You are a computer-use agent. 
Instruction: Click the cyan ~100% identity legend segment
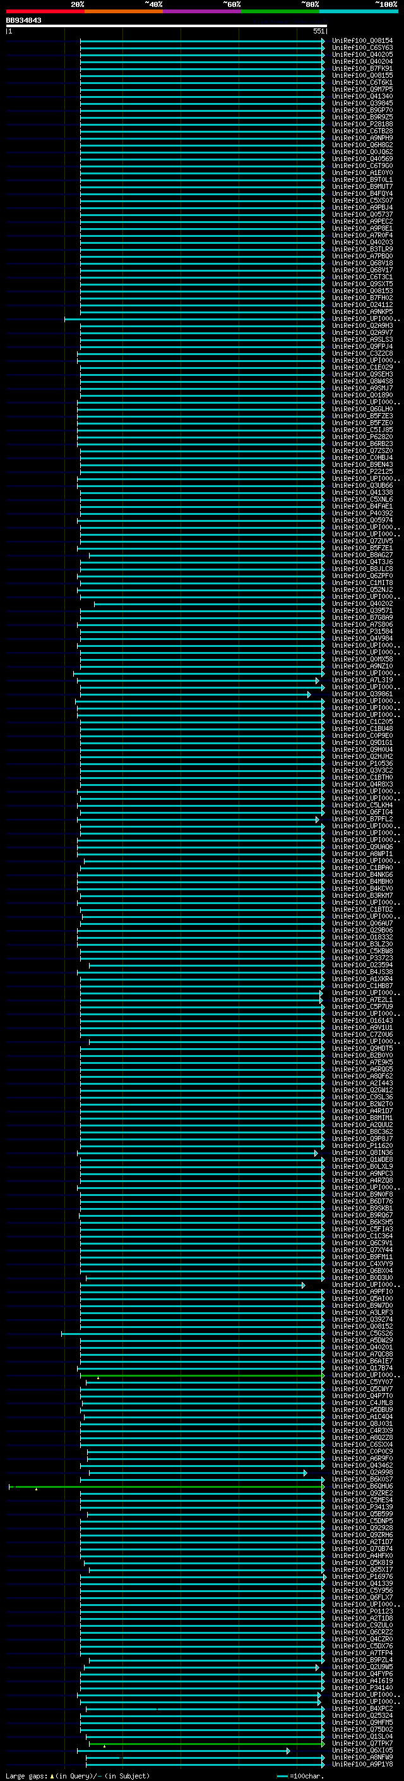(359, 11)
